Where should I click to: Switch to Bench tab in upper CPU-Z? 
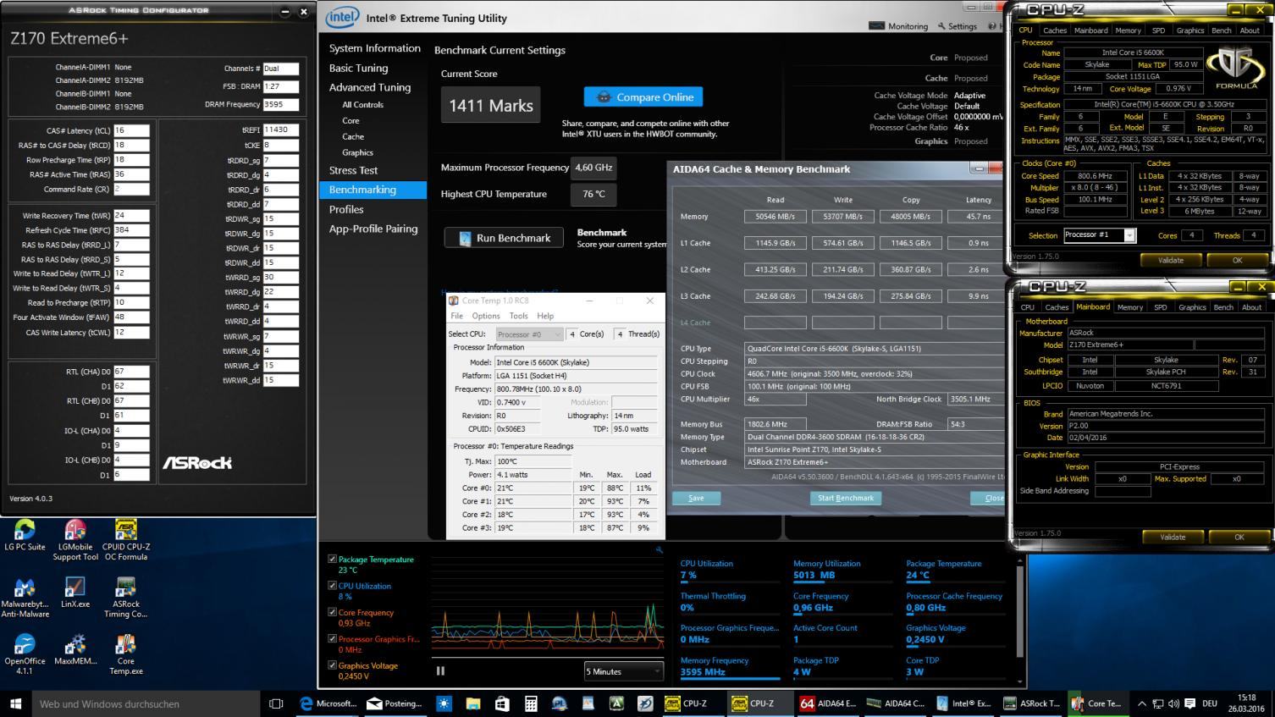1222,30
